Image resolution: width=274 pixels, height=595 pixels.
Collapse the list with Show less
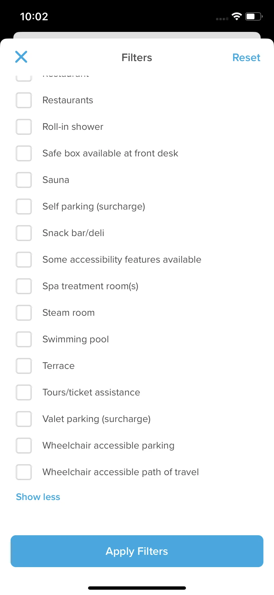(x=38, y=497)
